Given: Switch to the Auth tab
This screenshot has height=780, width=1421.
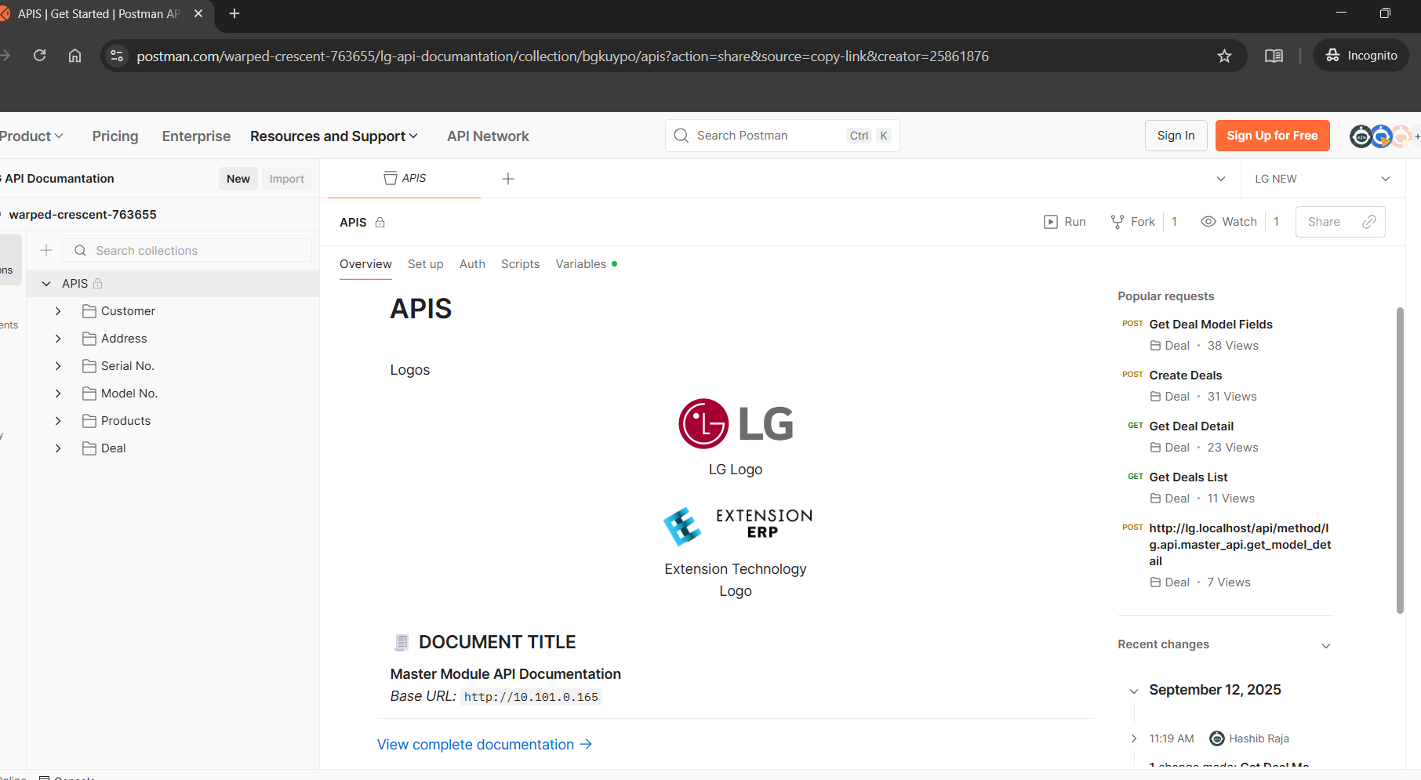Looking at the screenshot, I should click(472, 264).
